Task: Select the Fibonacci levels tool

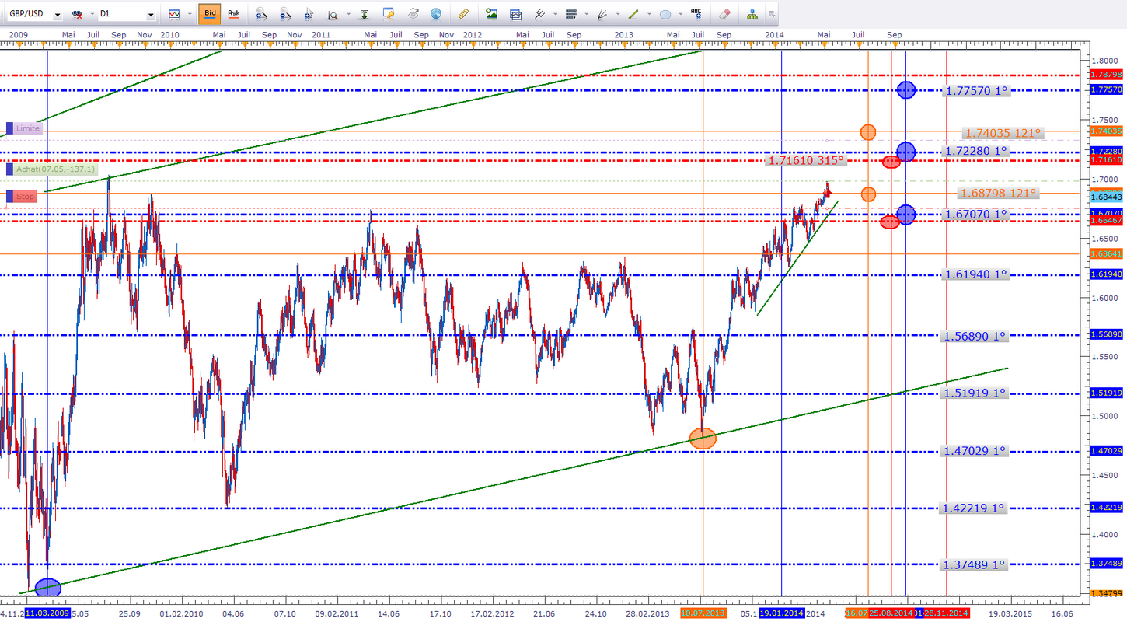Action: pos(572,14)
